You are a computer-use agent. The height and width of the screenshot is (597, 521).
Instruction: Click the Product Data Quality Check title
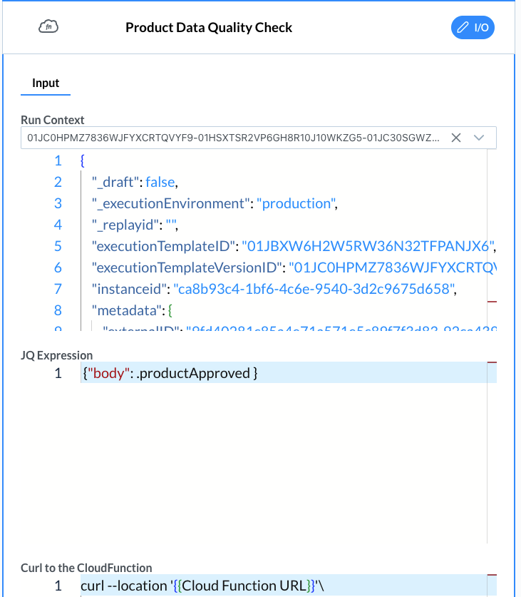pos(209,28)
